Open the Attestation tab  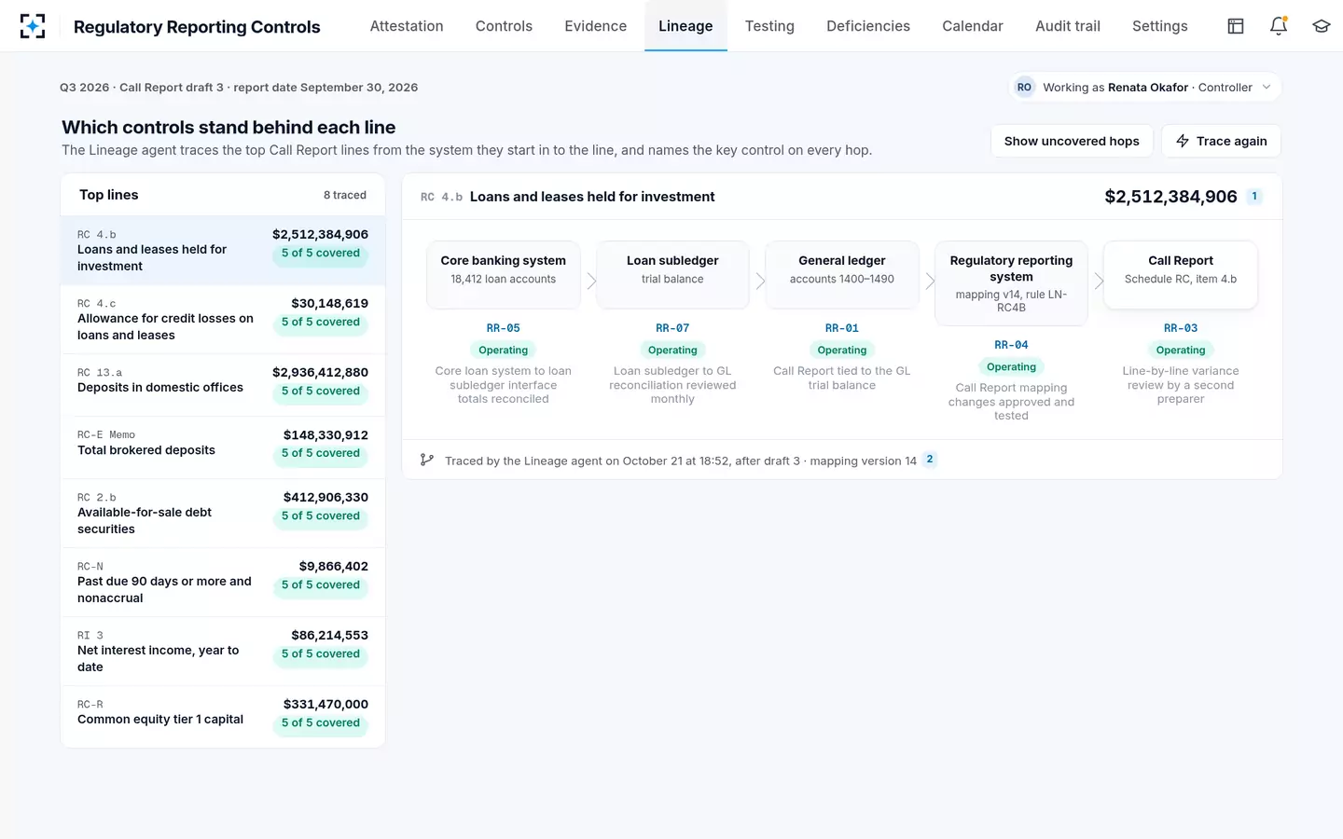point(407,26)
